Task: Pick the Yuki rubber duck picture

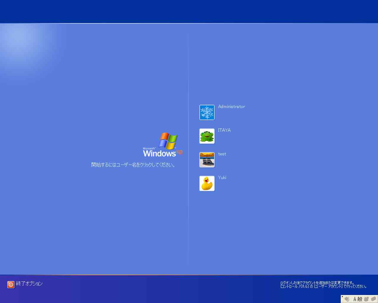Action: click(207, 183)
